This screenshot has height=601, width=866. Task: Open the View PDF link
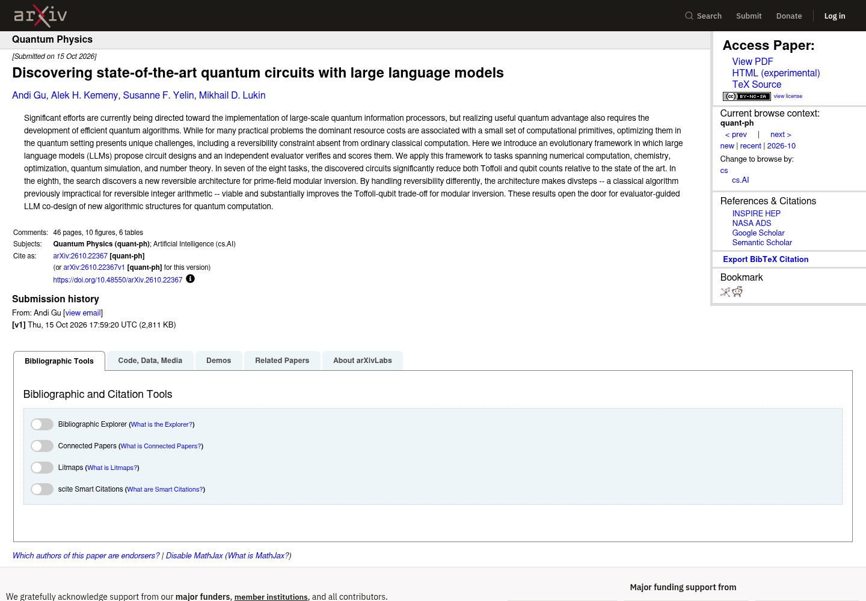pos(752,62)
